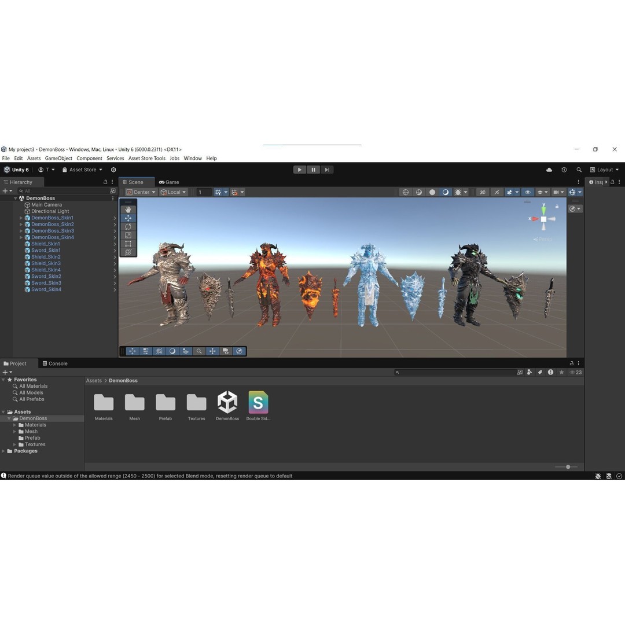Toggle grid snapping in Scene toolbar
625x625 pixels.
tap(234, 192)
